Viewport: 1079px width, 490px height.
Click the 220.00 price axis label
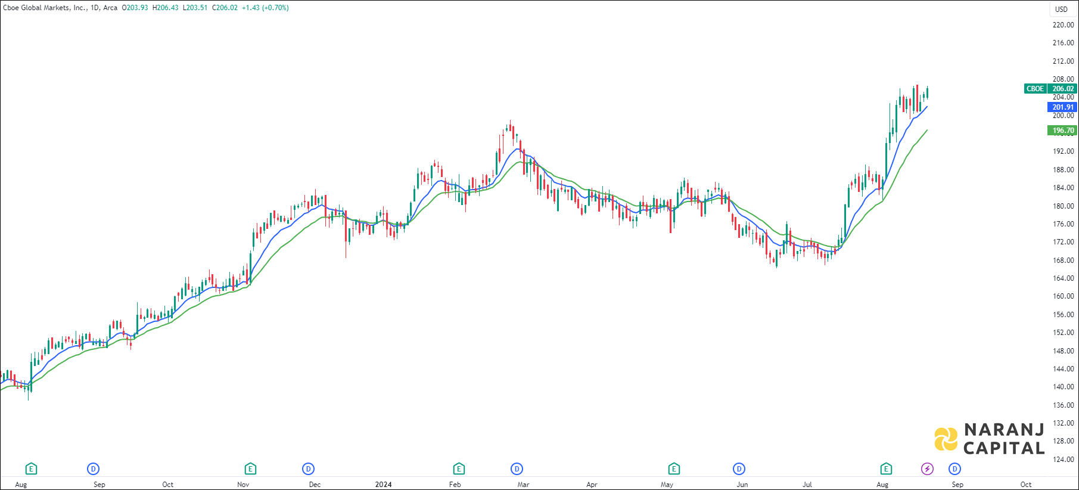1063,25
